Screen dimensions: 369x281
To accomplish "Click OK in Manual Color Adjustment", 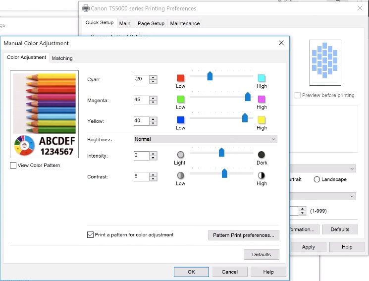I will (191, 272).
